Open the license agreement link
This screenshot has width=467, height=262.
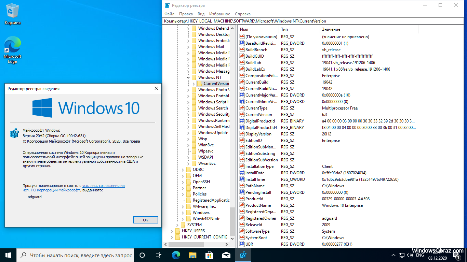103,186
